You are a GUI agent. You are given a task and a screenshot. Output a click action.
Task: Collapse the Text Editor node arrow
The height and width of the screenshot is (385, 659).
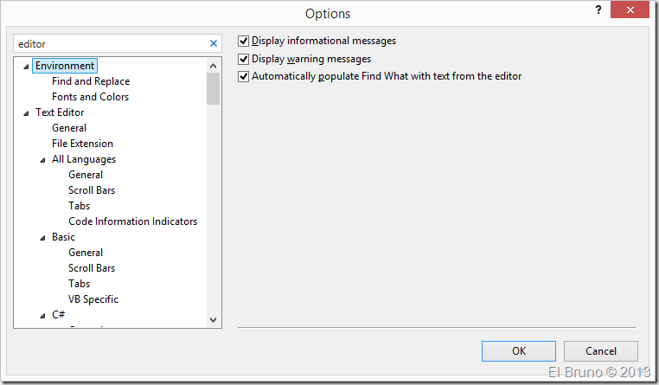pyautogui.click(x=26, y=113)
